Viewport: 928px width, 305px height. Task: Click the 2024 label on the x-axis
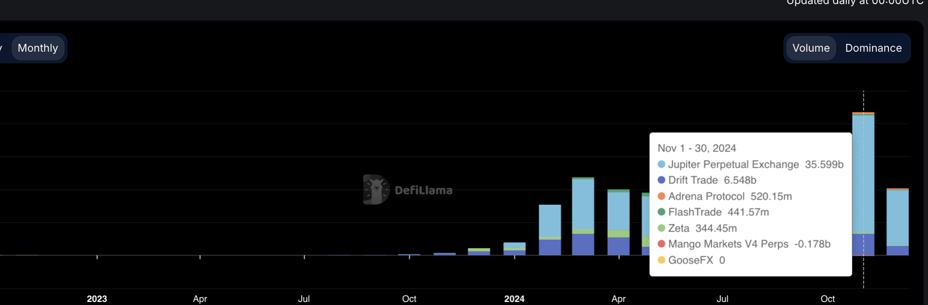click(514, 299)
